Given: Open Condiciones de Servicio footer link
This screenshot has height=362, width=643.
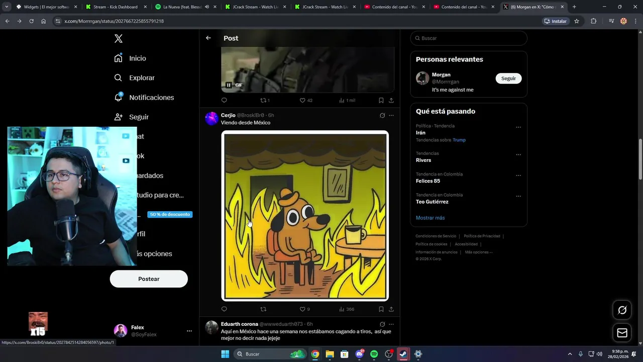Looking at the screenshot, I should point(436,236).
